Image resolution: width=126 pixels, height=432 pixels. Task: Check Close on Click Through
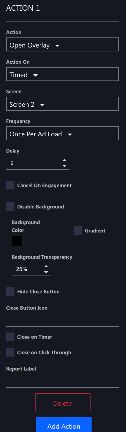click(10, 353)
